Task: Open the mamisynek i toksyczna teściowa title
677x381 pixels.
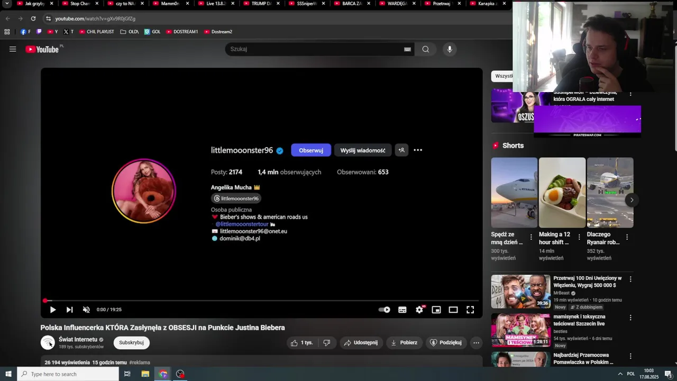Action: tap(579, 320)
